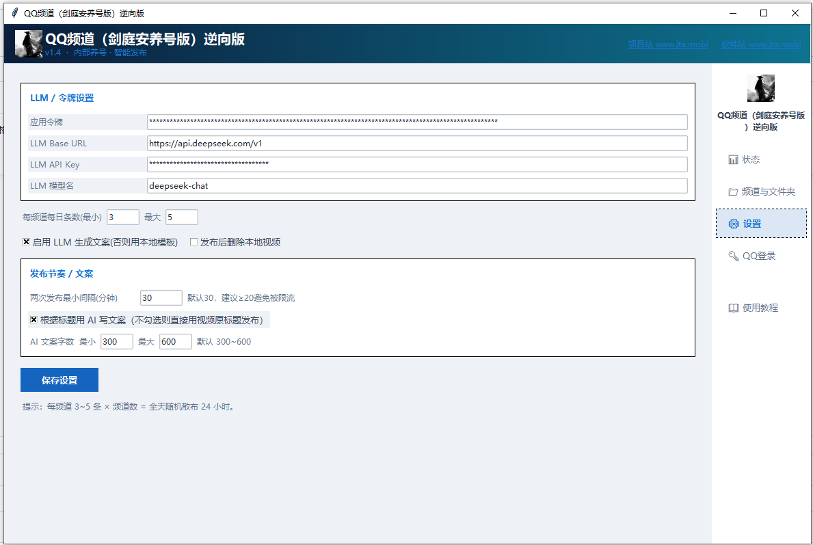
Task: Focus the LLM 模型名 field
Action: tap(417, 185)
